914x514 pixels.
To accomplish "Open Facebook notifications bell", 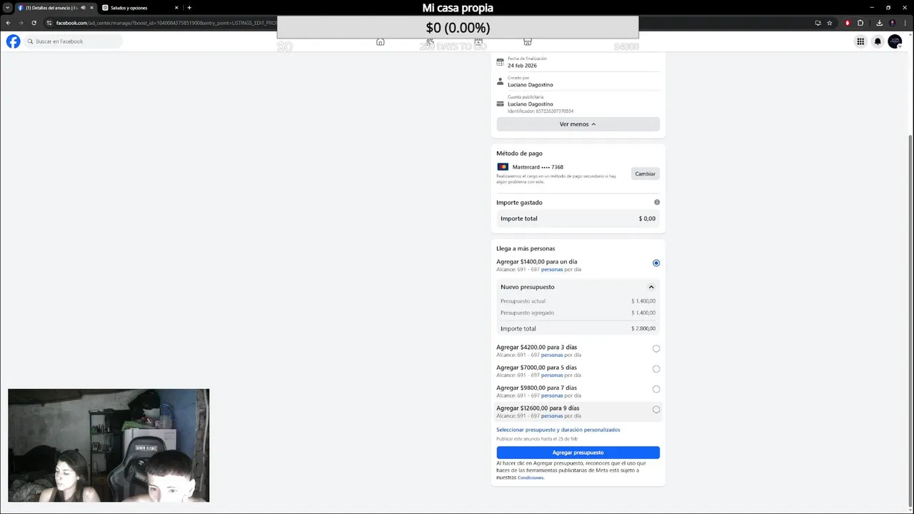I will 878,41.
